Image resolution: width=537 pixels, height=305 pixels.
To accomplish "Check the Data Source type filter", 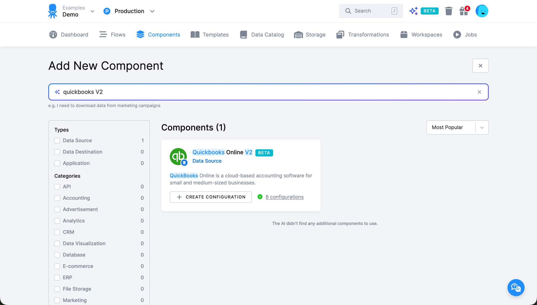I will pyautogui.click(x=57, y=140).
